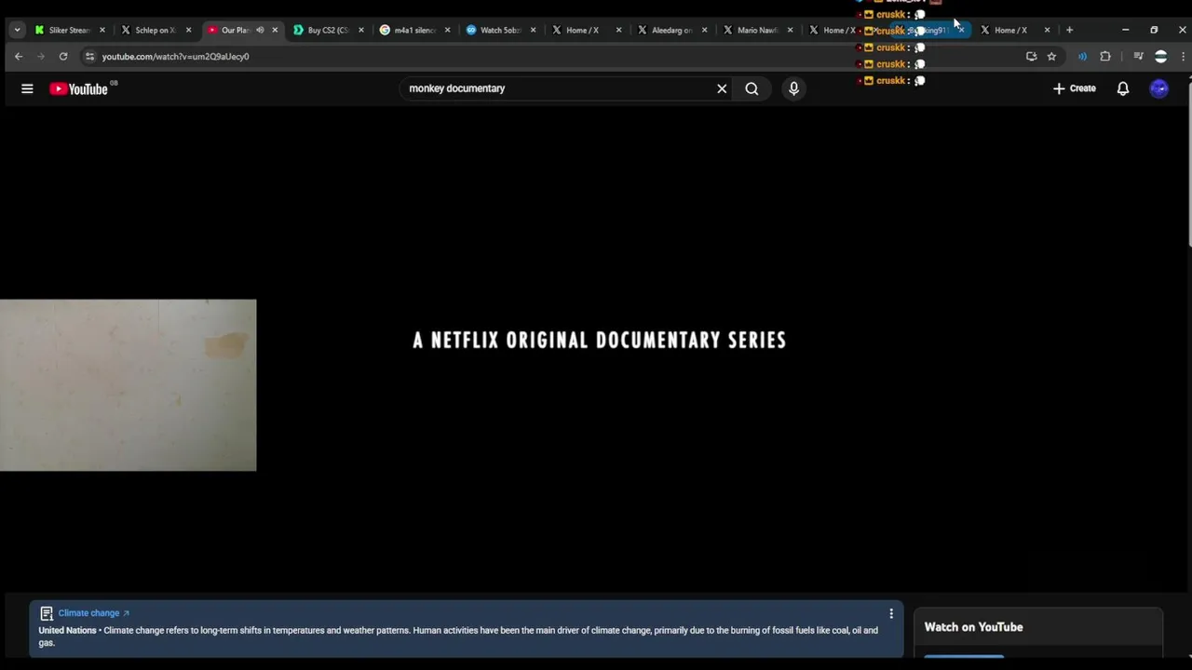Click the install app icon in address bar
The width and height of the screenshot is (1192, 670).
1031,57
